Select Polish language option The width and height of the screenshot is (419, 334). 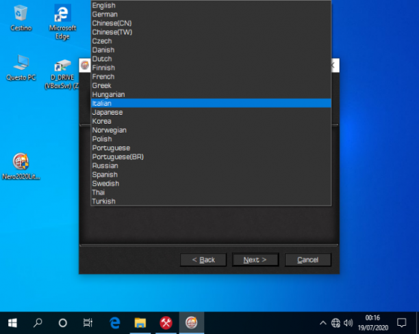[211, 139]
